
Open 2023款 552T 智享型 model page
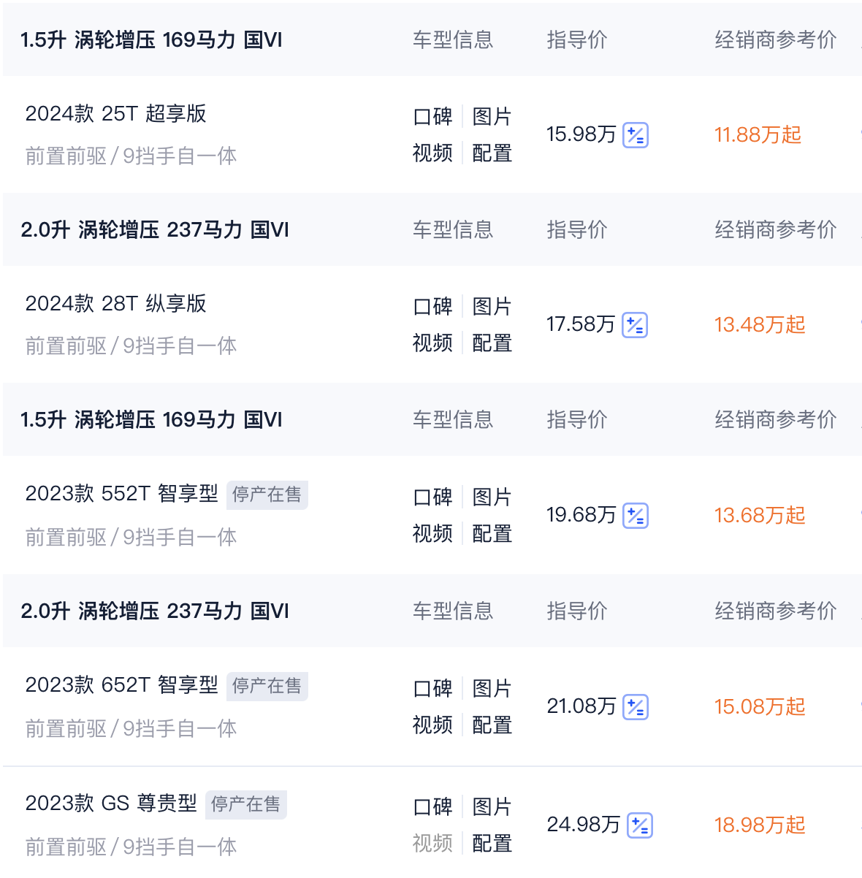tap(121, 494)
